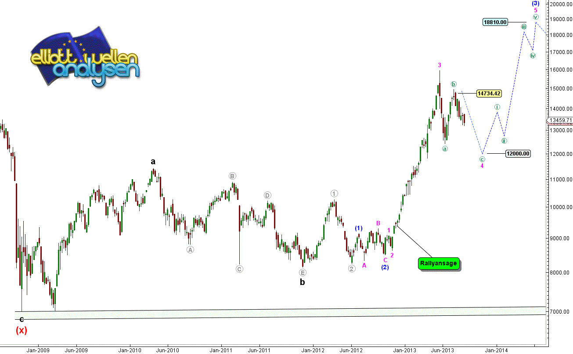Click the green circled iii projection marker
This screenshot has width=573, height=354.
click(524, 27)
